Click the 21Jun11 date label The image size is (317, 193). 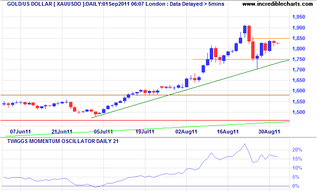pyautogui.click(x=62, y=132)
